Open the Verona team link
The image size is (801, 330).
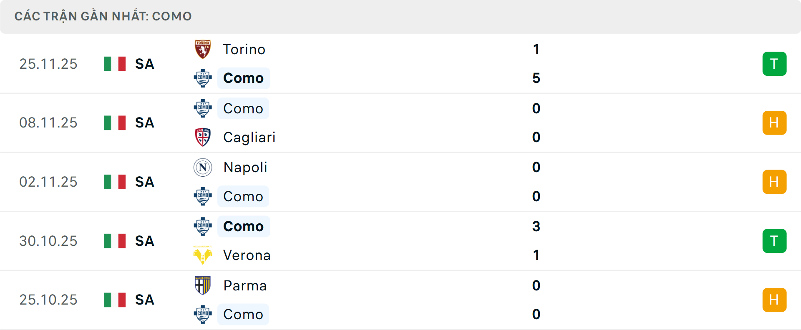247,255
